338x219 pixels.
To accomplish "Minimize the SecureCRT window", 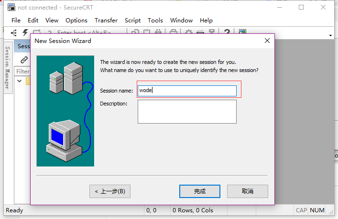I will 280,7.
